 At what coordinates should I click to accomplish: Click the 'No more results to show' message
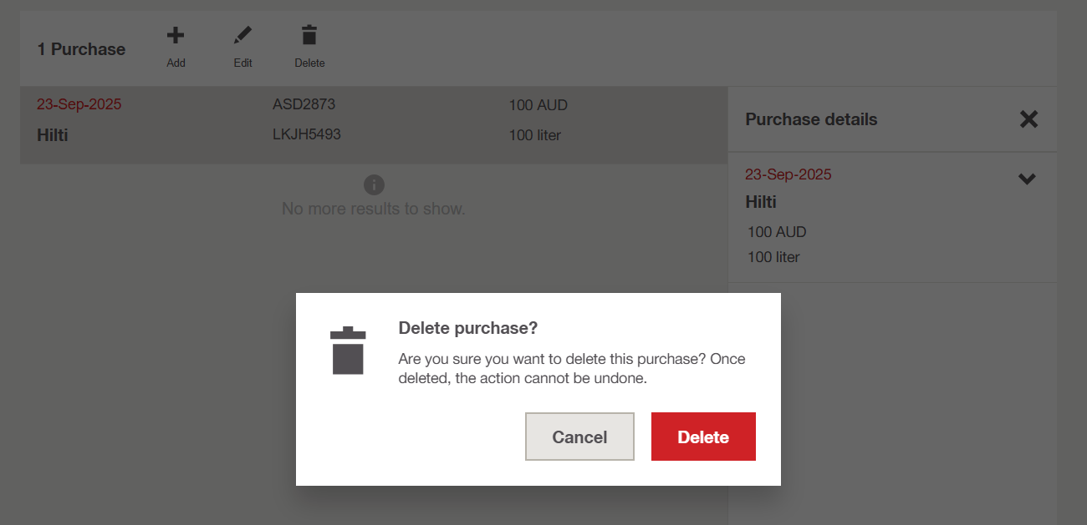tap(374, 209)
